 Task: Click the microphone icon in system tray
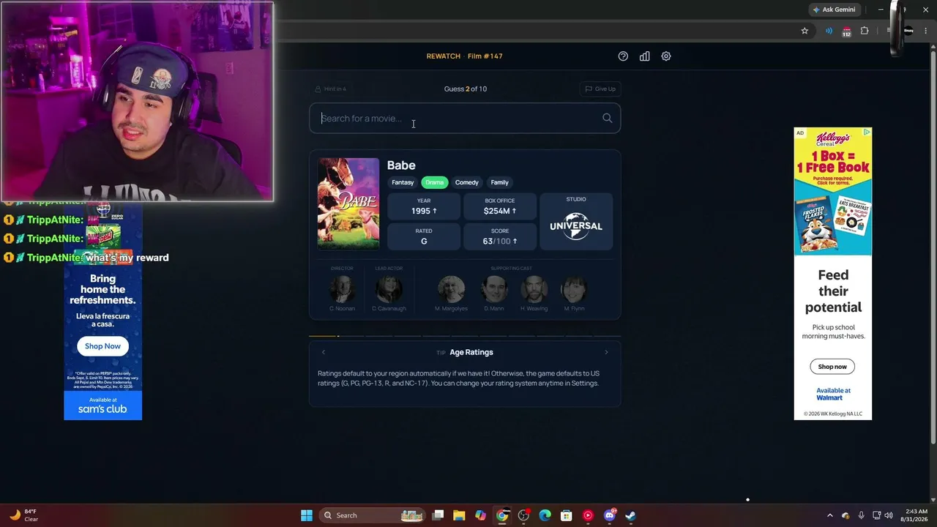[862, 515]
